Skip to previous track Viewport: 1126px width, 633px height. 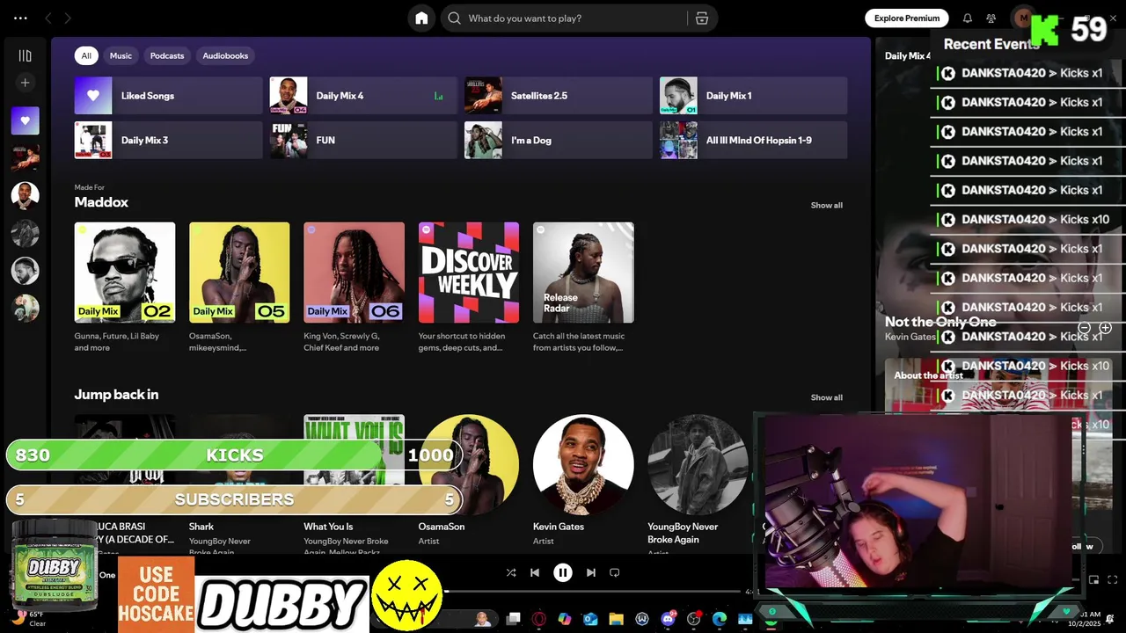coord(535,572)
